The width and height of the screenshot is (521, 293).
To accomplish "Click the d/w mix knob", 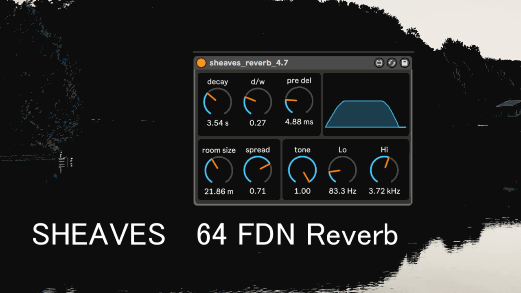I will tap(258, 102).
